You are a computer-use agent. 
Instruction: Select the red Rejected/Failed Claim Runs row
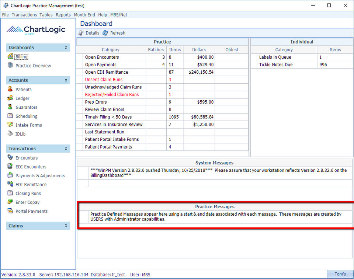pyautogui.click(x=162, y=94)
